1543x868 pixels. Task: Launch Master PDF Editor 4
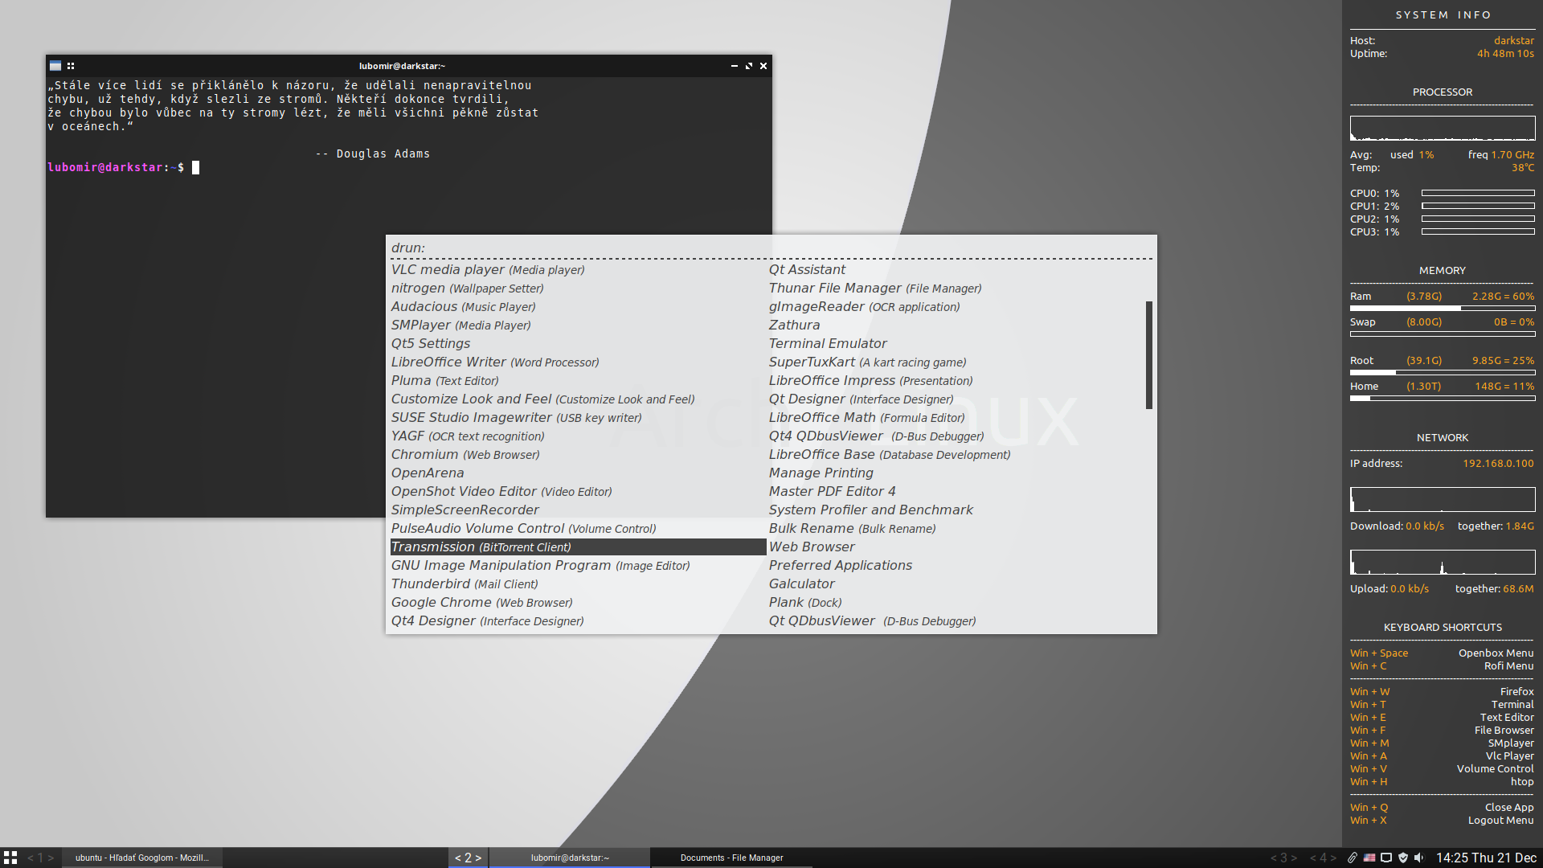pos(956,492)
